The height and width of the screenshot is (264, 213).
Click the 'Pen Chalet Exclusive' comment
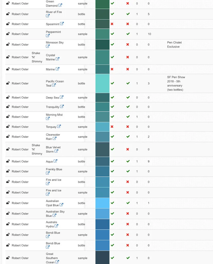coord(174,45)
